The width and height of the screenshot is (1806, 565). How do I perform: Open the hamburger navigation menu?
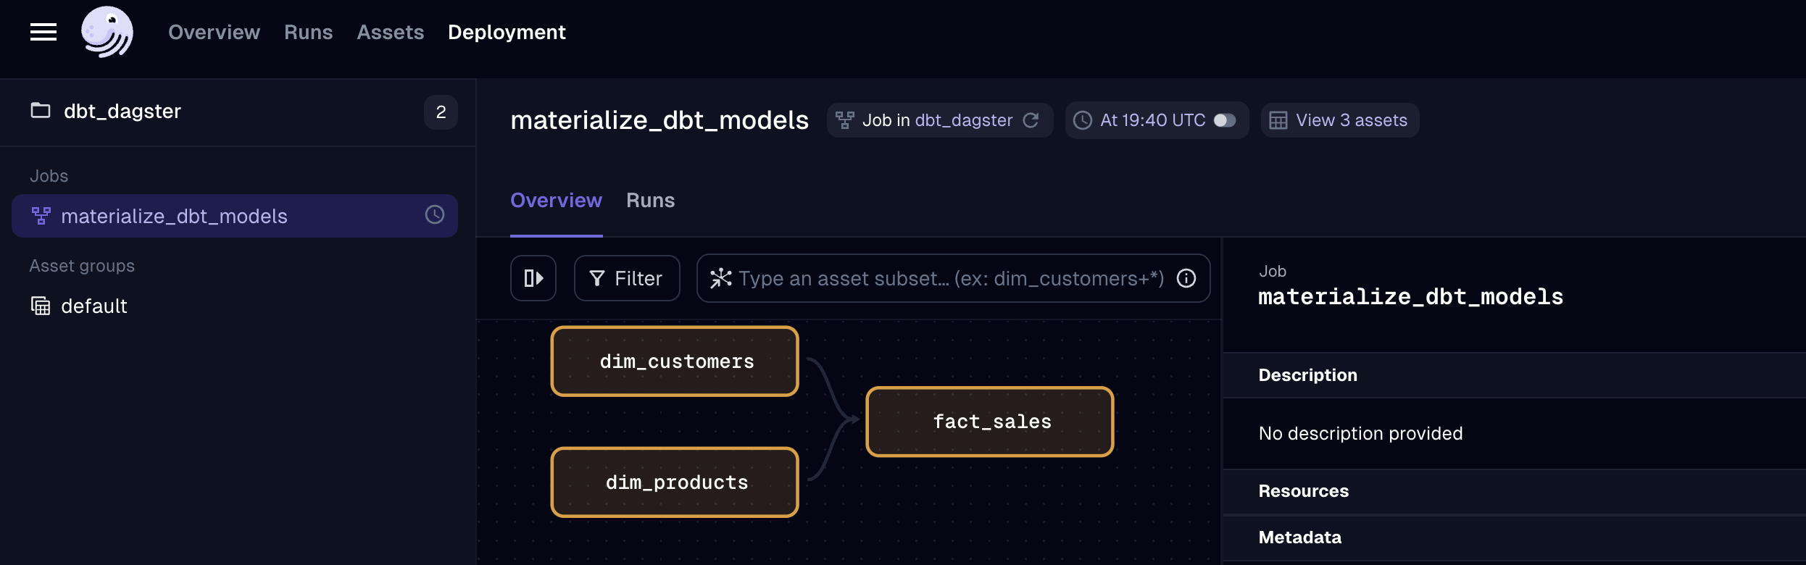coord(43,32)
